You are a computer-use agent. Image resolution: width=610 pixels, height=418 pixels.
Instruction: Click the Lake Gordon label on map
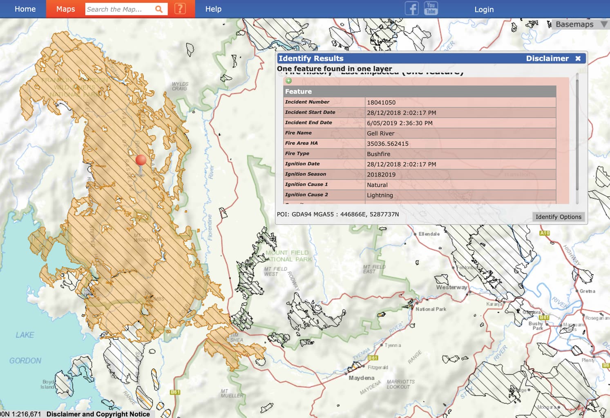(25, 348)
